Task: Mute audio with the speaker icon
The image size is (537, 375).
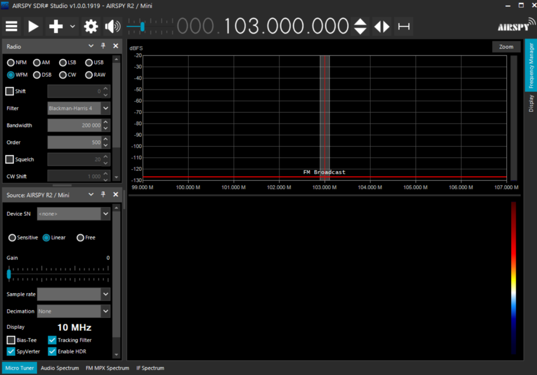Action: 112,26
